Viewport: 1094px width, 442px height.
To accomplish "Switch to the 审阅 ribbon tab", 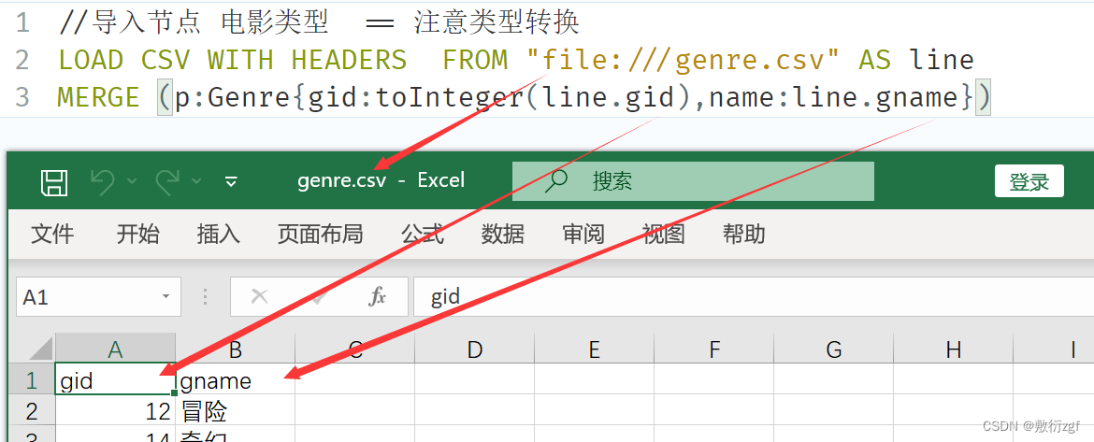I will [583, 235].
